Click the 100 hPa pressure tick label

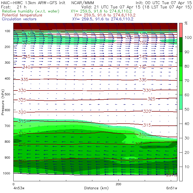[x=7, y=31]
